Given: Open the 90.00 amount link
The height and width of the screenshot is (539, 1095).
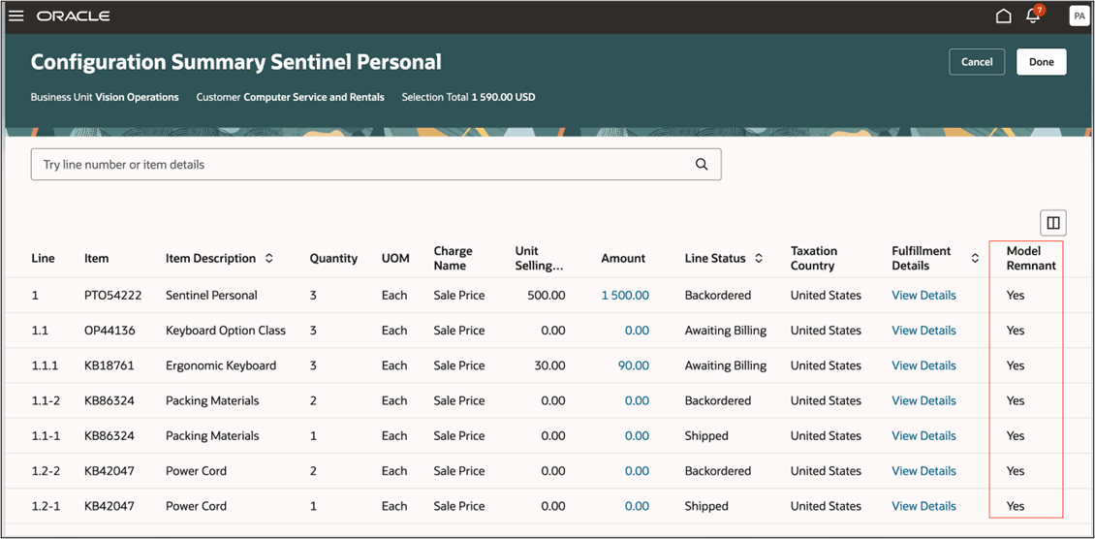Looking at the screenshot, I should pyautogui.click(x=634, y=365).
